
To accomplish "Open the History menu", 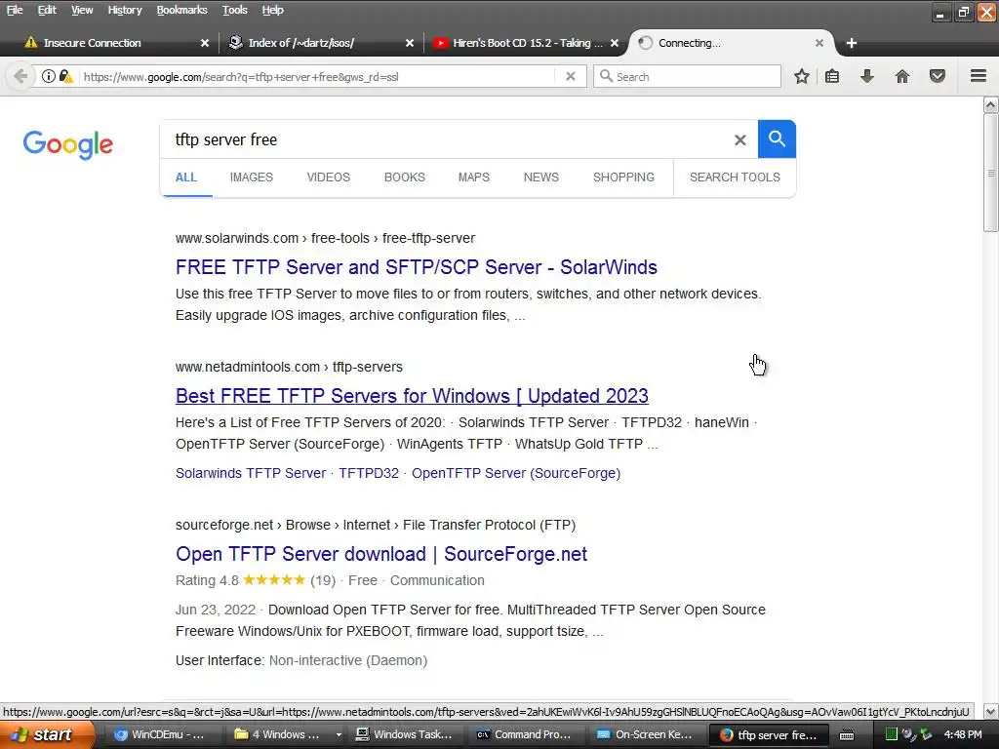I will point(124,10).
